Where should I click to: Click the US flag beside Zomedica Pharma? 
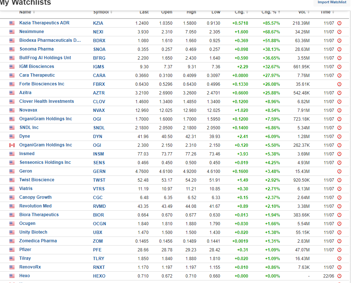click(x=12, y=241)
